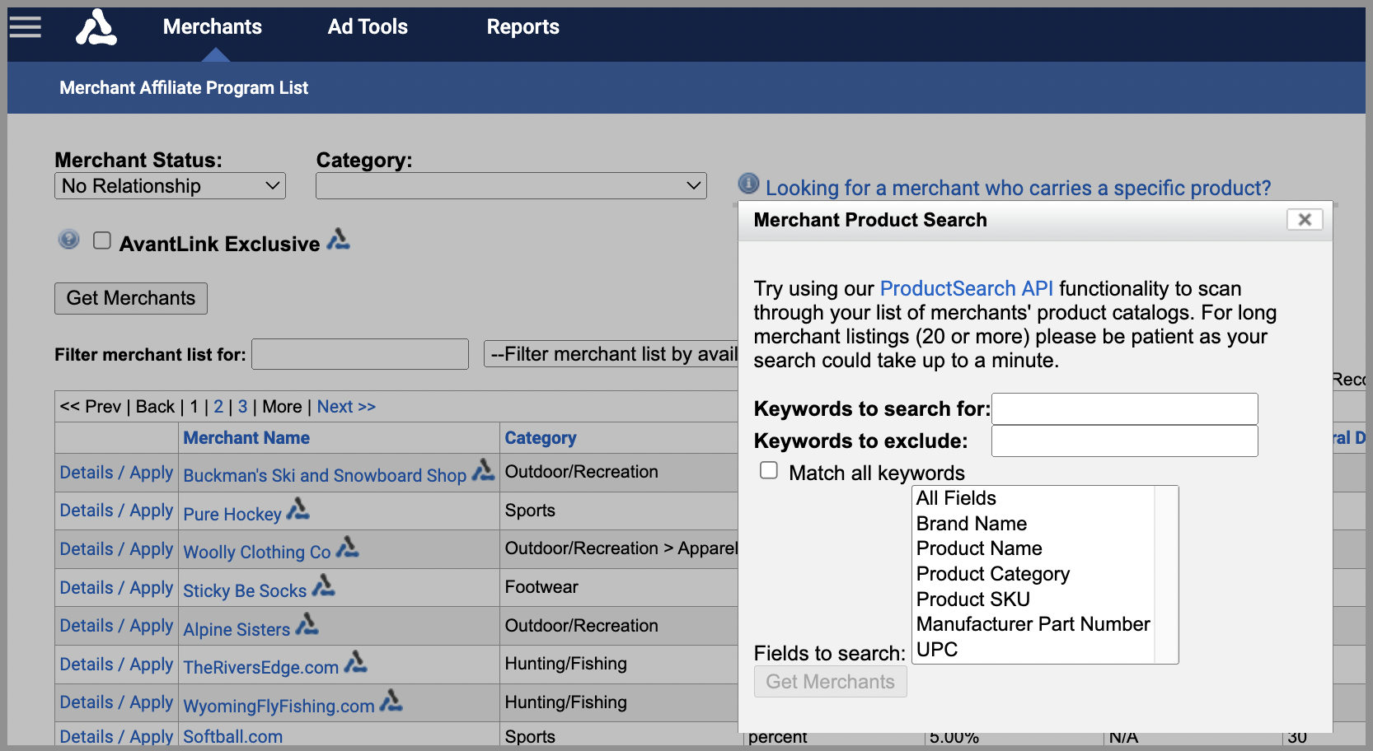
Task: Click AvantLink icon beside Woolly Clothing Co
Action: tap(347, 547)
